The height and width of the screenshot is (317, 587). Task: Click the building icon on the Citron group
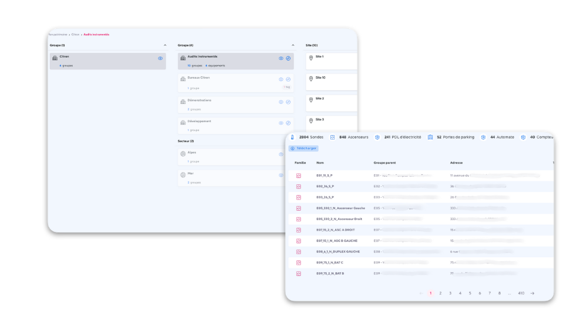tap(55, 58)
